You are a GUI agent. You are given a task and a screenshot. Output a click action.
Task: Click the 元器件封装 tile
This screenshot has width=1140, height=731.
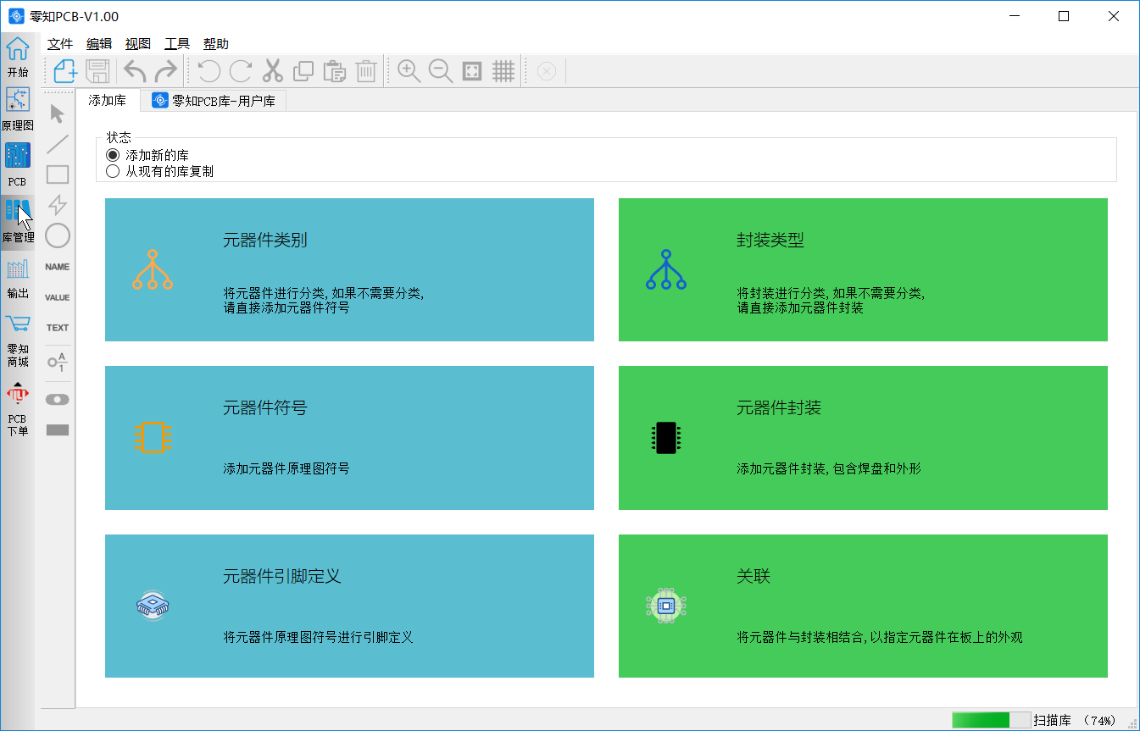[863, 438]
